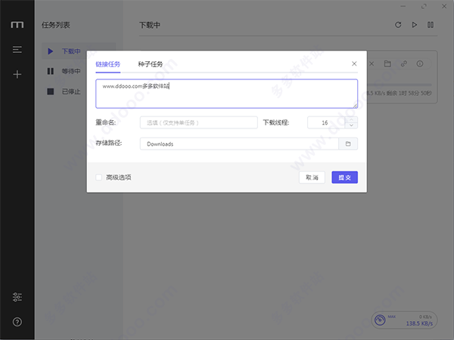Viewport: 454px width, 340px height.
Task: Pause all tasks icon in header
Action: coord(431,25)
